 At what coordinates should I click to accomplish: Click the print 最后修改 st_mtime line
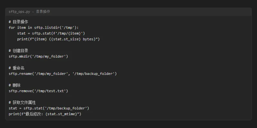(45, 114)
